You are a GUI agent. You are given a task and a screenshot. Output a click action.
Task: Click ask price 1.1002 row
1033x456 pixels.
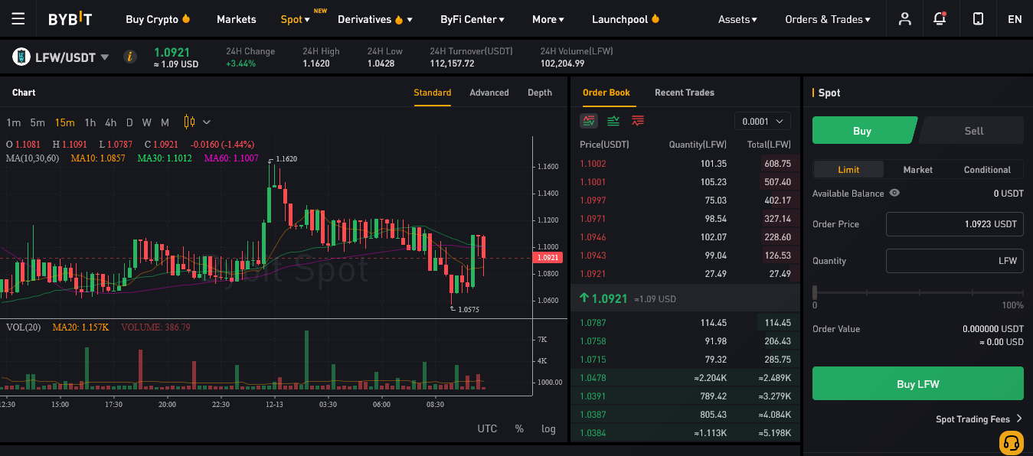coord(685,164)
